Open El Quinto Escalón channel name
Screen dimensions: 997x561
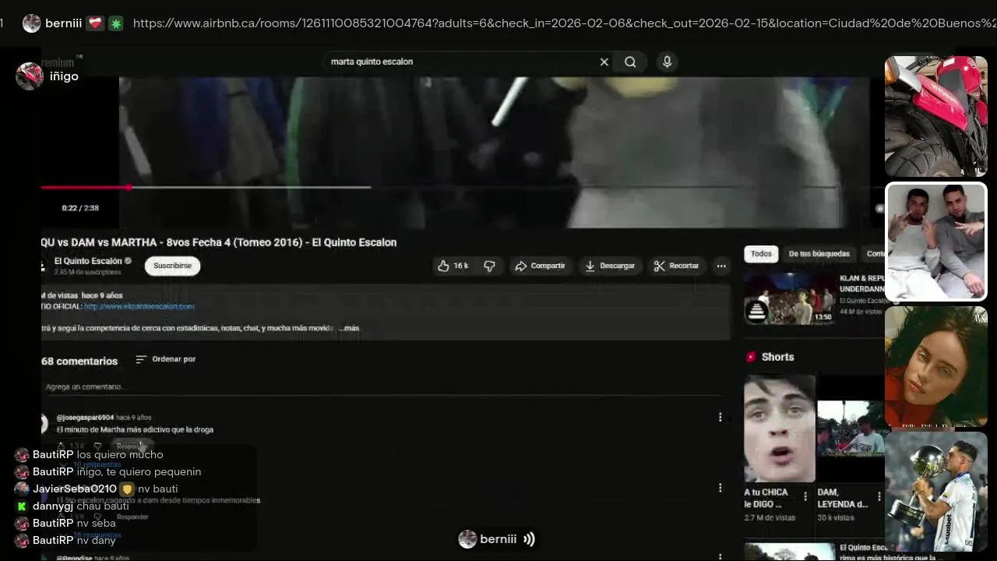[88, 261]
